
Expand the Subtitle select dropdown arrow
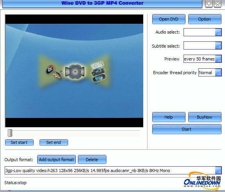(218, 46)
